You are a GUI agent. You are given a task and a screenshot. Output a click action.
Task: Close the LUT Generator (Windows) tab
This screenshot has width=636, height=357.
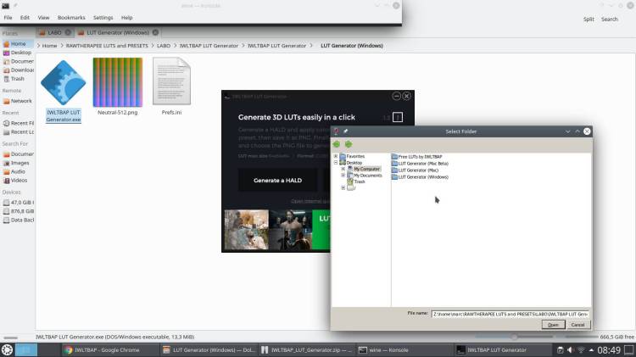[x=155, y=32]
